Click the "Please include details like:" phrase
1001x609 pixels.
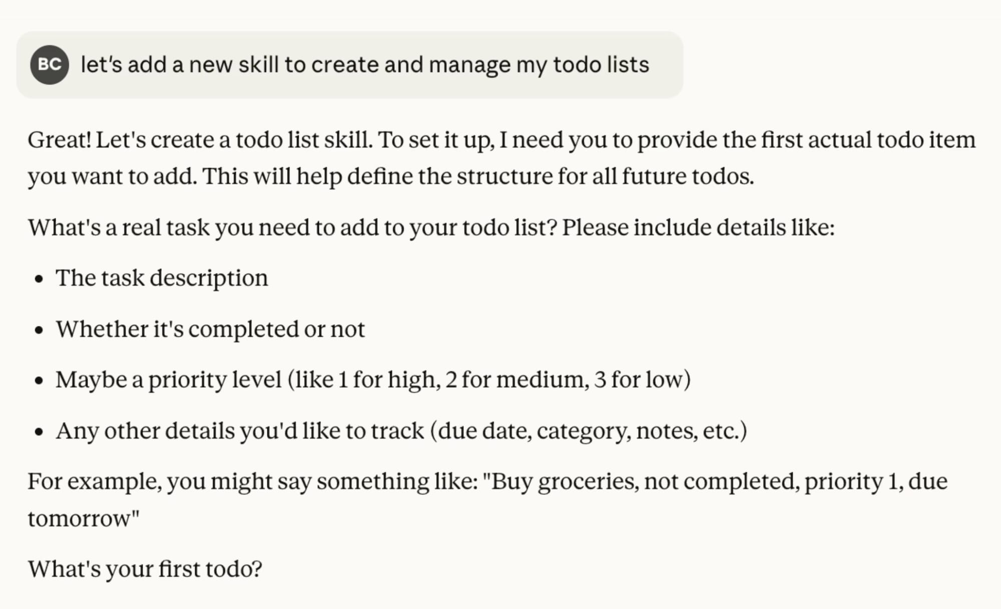(698, 228)
